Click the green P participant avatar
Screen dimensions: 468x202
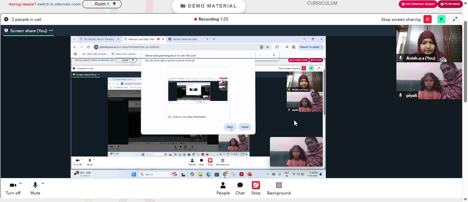pyautogui.click(x=441, y=19)
